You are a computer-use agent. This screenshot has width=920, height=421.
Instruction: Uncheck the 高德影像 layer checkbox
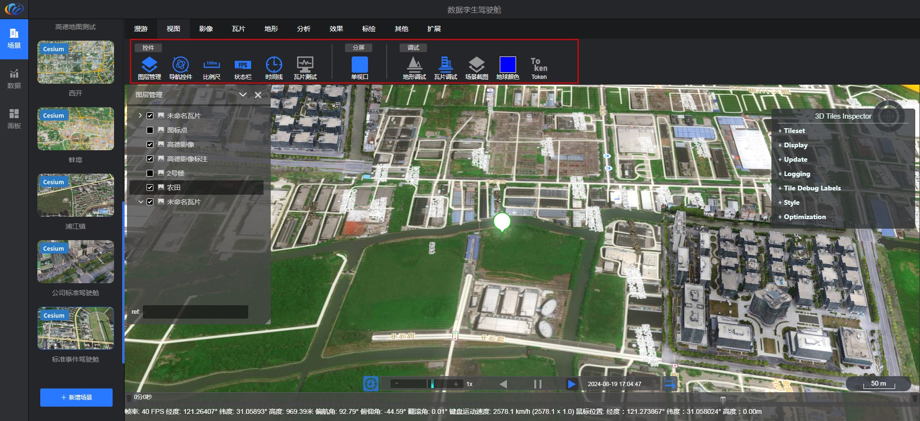pyautogui.click(x=150, y=144)
